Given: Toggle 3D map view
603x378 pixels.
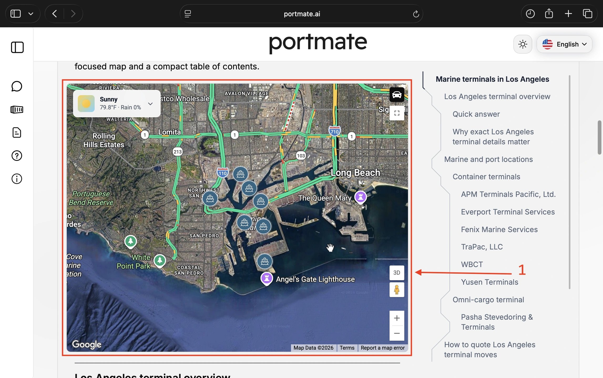Looking at the screenshot, I should click(397, 273).
